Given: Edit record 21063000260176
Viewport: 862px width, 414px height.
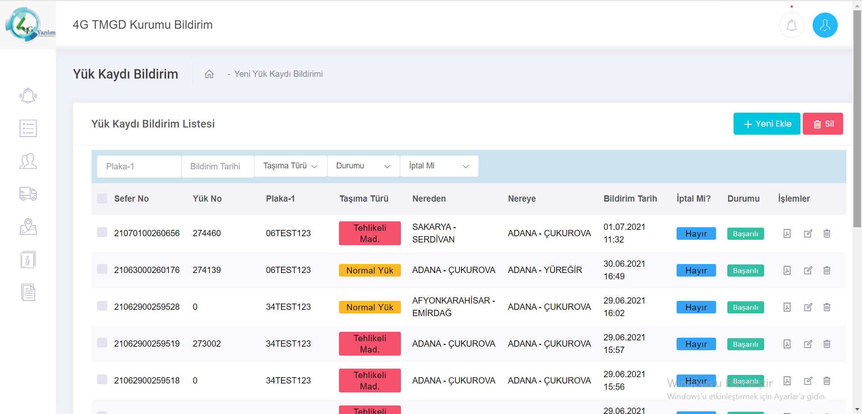Looking at the screenshot, I should point(808,270).
